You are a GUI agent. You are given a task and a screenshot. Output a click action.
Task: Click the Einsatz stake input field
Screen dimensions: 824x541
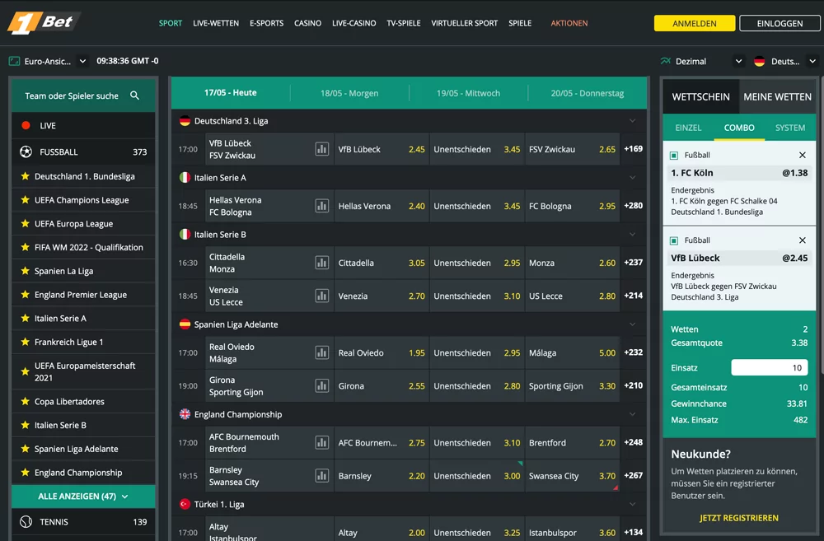pos(770,368)
